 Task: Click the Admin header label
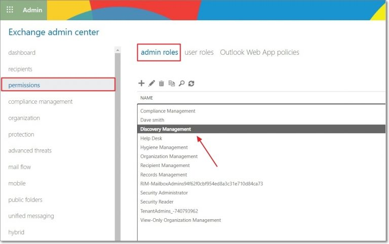pos(32,10)
